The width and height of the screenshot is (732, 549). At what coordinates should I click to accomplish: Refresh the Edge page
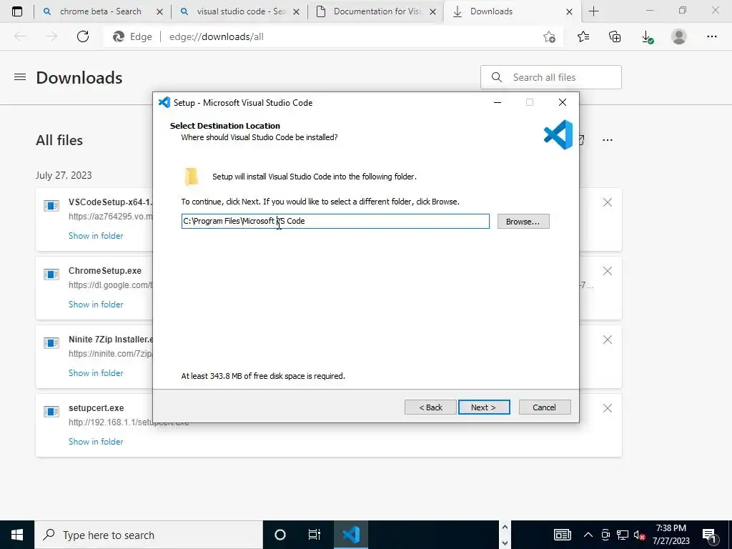(x=83, y=36)
